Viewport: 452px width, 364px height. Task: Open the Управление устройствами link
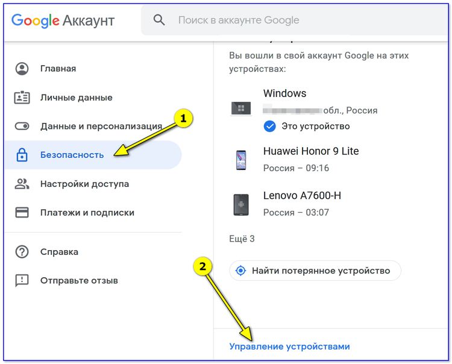coord(289,347)
